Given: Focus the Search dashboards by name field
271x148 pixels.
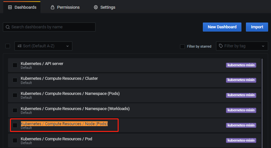Looking at the screenshot, I should [51, 27].
